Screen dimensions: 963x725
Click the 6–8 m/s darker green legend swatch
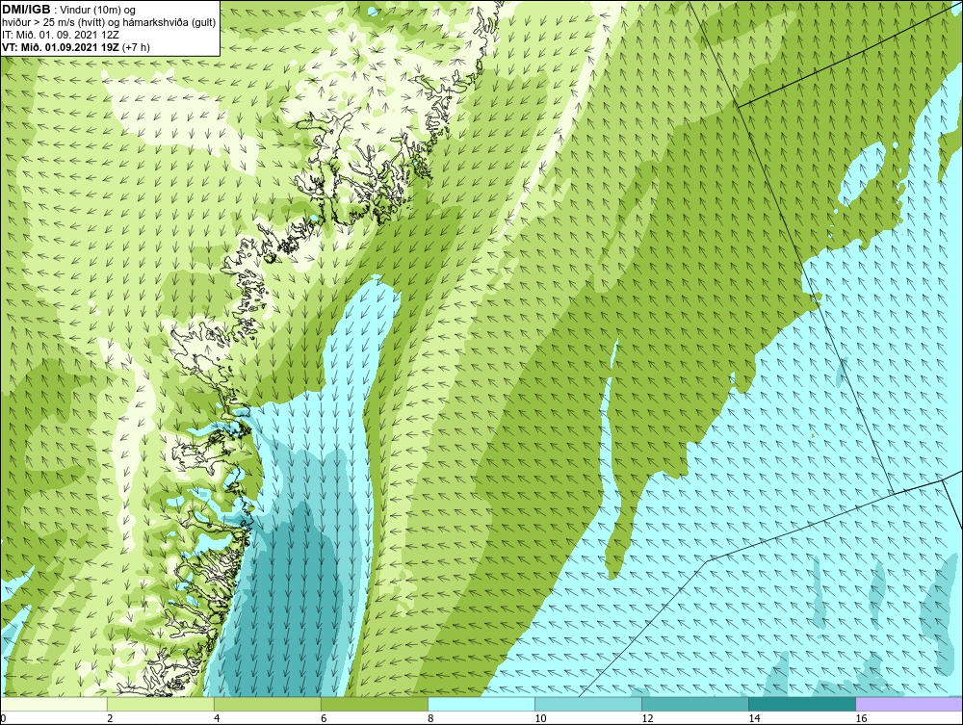point(375,704)
